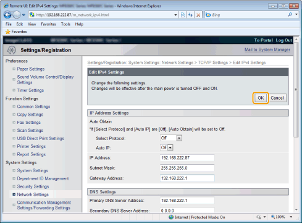Open the Favorites menu
The height and width of the screenshot is (223, 302).
48,24
